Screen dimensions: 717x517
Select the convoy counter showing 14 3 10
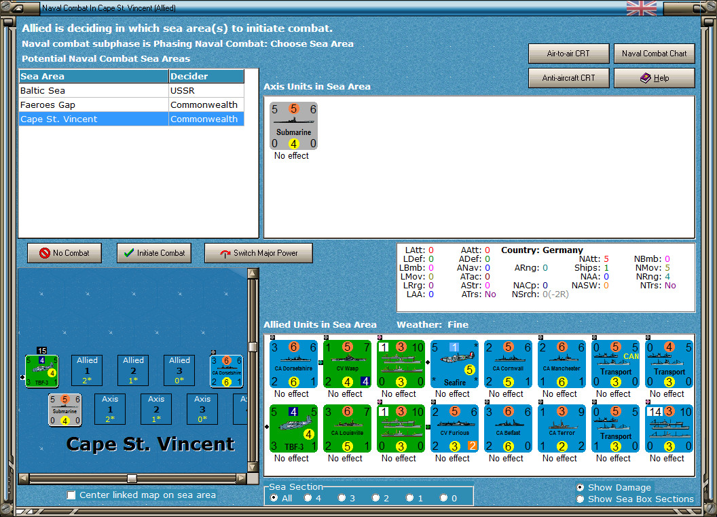click(x=669, y=428)
